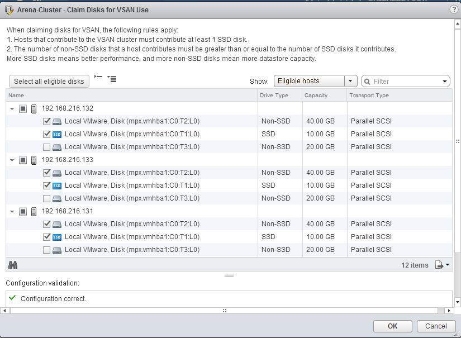
Task: Uncheck SSD T1 disk on host 192.168.216.131
Action: tap(46, 237)
